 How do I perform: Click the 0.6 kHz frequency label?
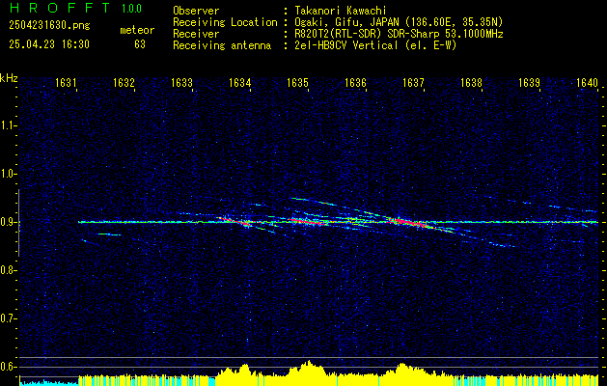[x=8, y=367]
